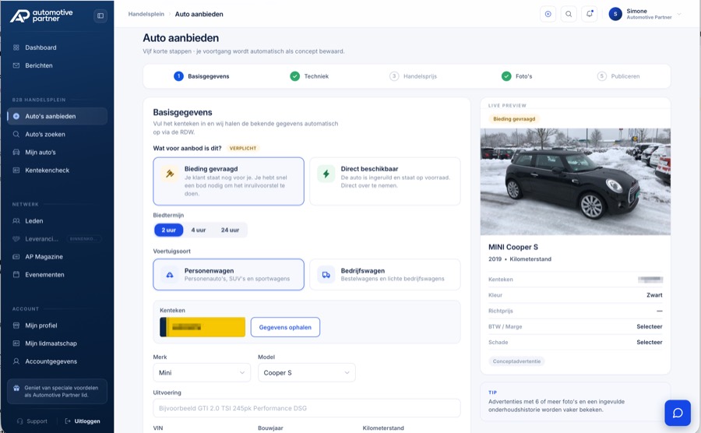Image resolution: width=701 pixels, height=433 pixels.
Task: Collapse the sidebar with the panel icon
Action: [100, 16]
